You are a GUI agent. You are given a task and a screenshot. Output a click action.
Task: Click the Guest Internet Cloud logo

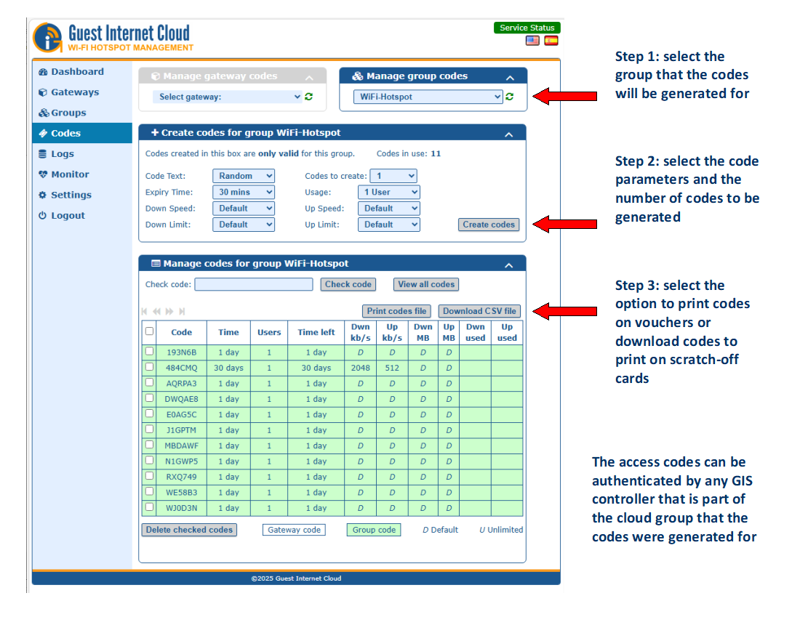point(113,37)
